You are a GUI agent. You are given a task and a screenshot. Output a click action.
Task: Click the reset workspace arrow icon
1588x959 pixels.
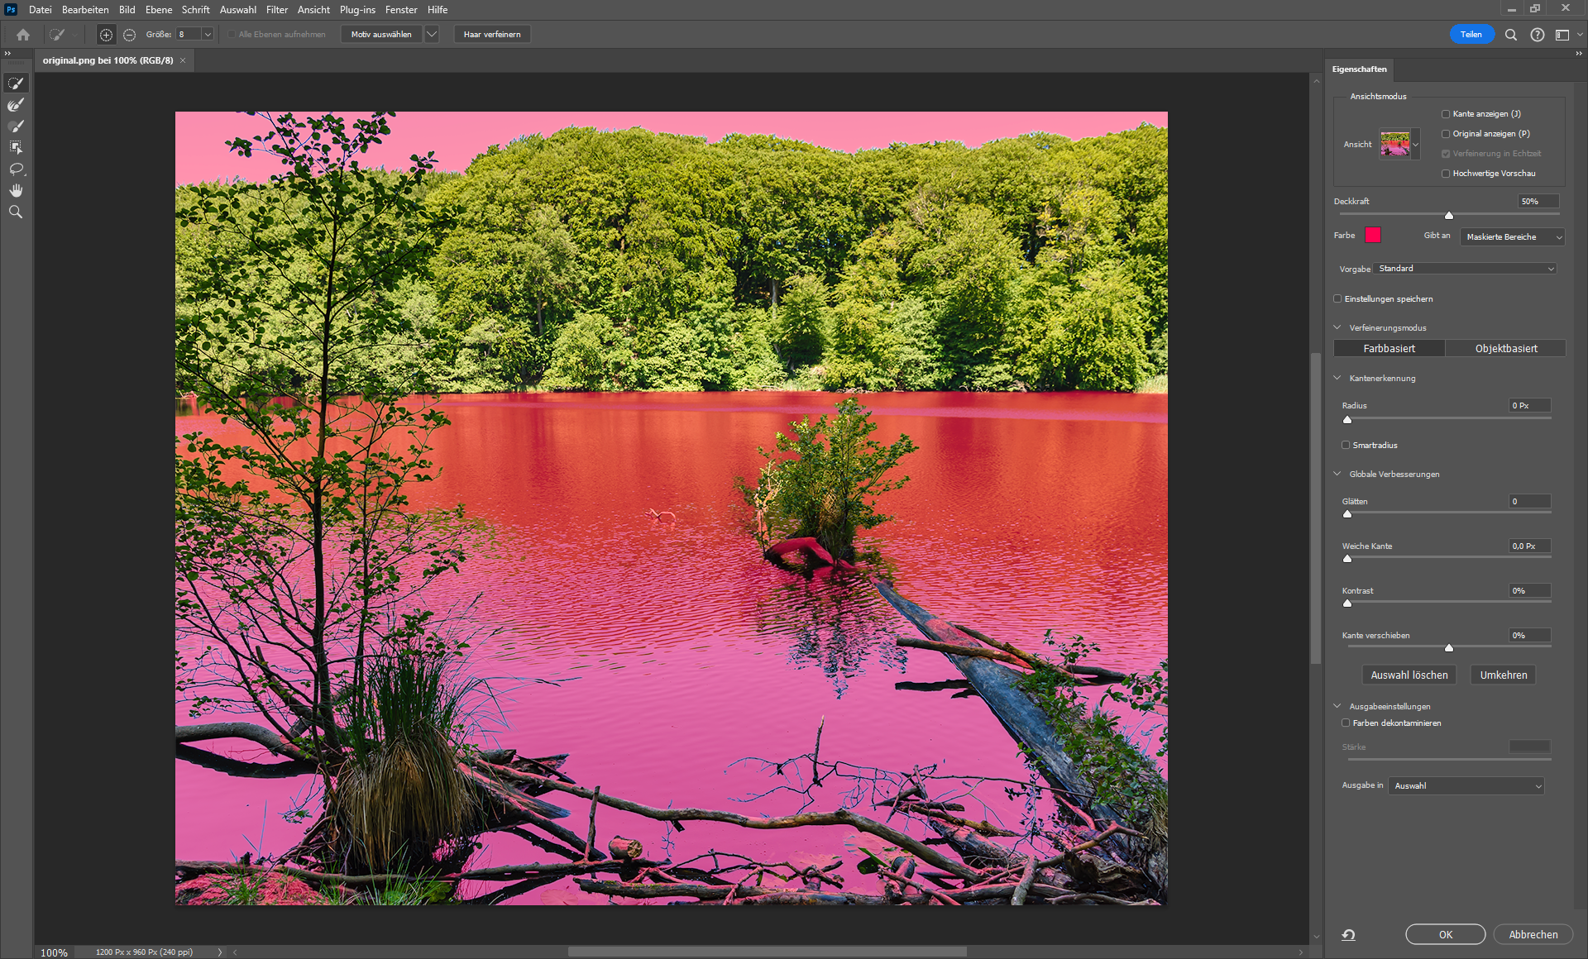click(x=1348, y=935)
